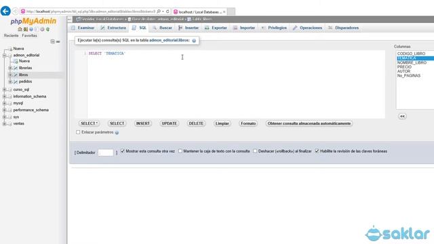This screenshot has height=244, width=434.
Task: Enable the Enlazar parámetros checkbox
Action: (78, 132)
